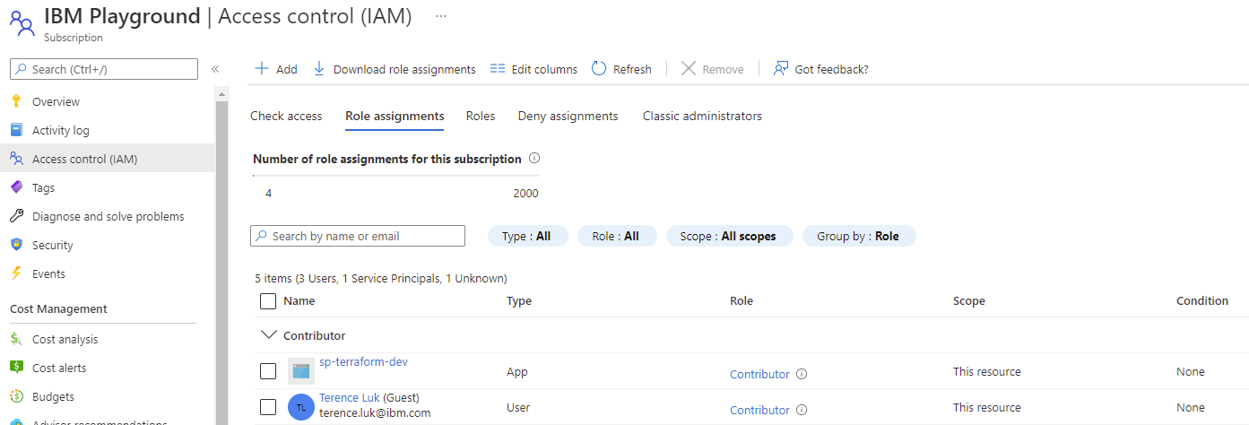Open the Role : All filter
1249x425 pixels.
pyautogui.click(x=617, y=236)
